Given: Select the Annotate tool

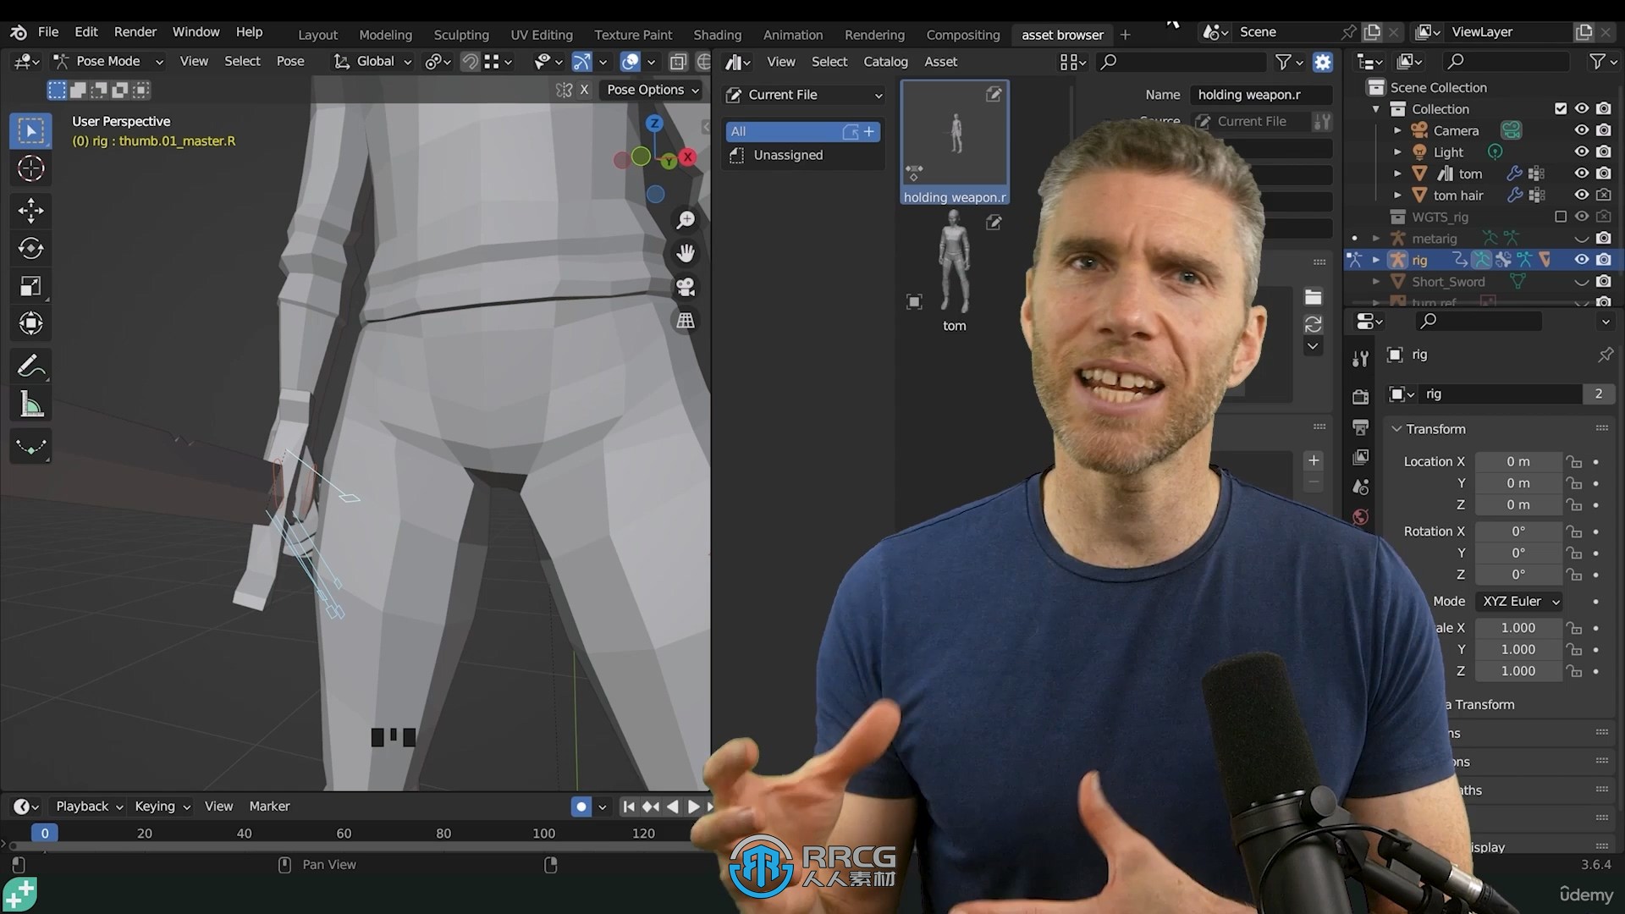Looking at the screenshot, I should [30, 366].
